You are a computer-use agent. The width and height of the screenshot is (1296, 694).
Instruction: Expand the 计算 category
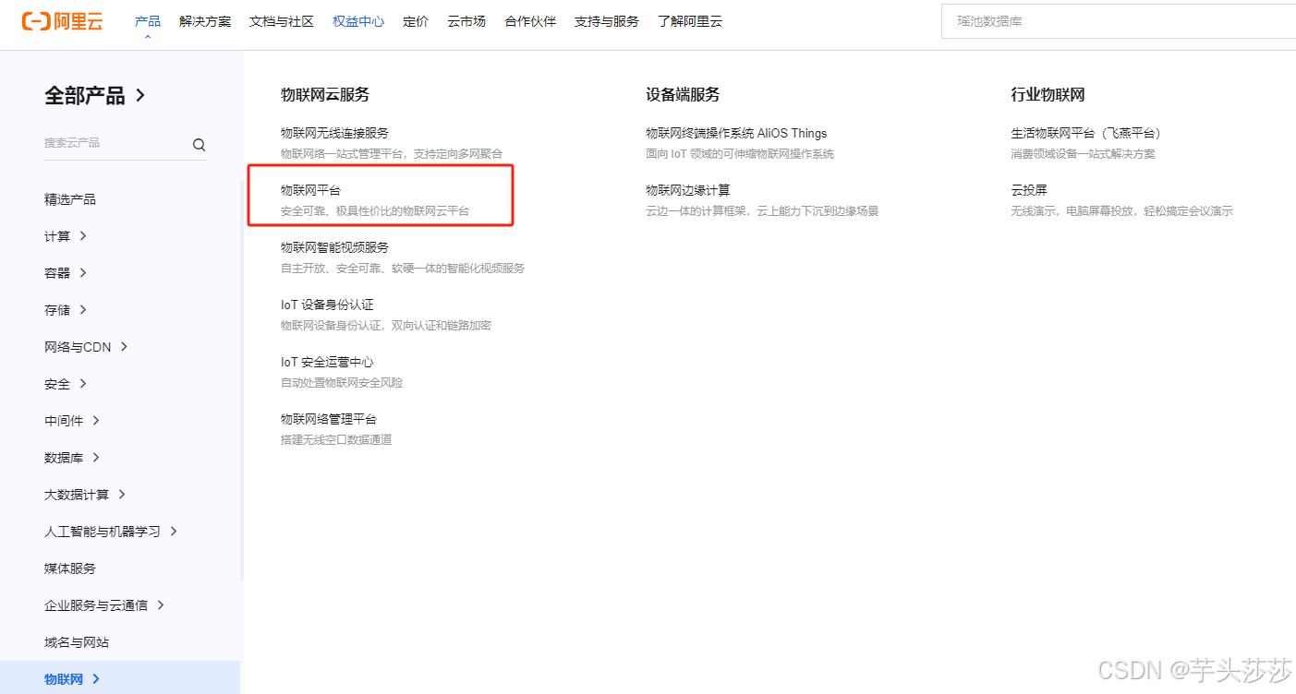[66, 236]
